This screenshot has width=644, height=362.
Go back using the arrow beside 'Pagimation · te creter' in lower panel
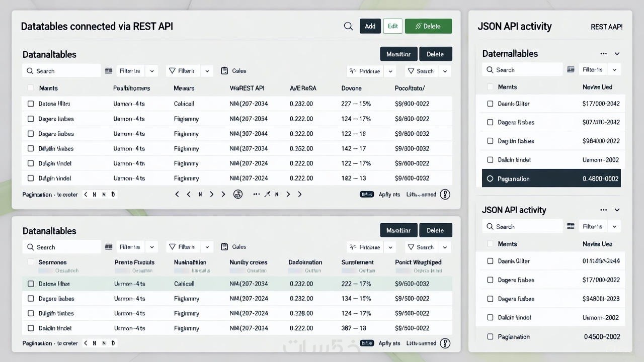tap(86, 343)
